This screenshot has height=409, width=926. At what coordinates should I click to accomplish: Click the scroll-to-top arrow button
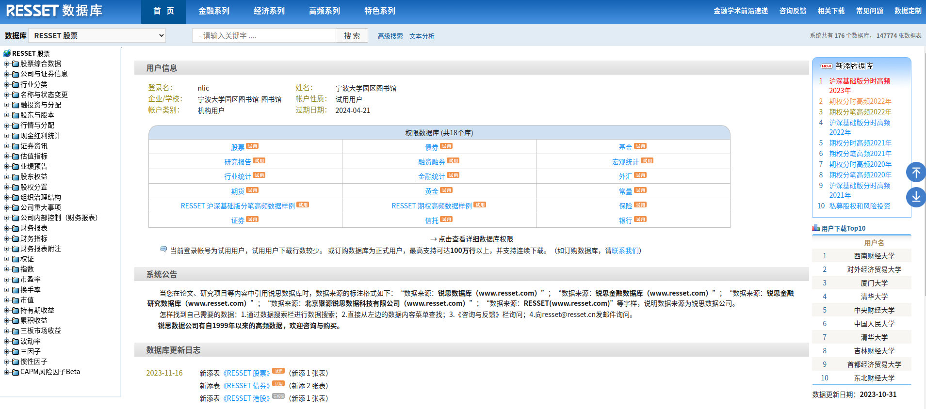click(x=916, y=172)
